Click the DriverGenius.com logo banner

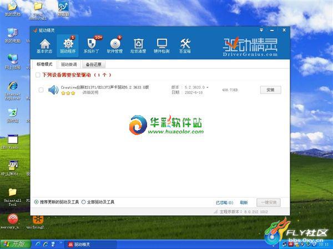[250, 47]
